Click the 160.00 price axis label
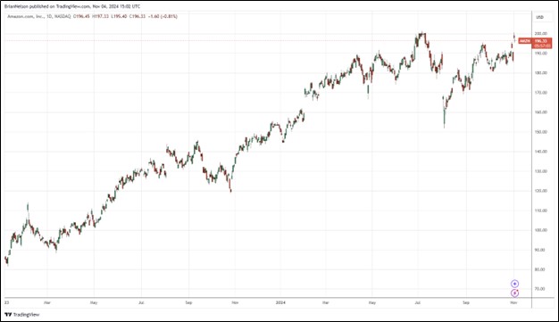This screenshot has height=322, width=559. pyautogui.click(x=540, y=112)
